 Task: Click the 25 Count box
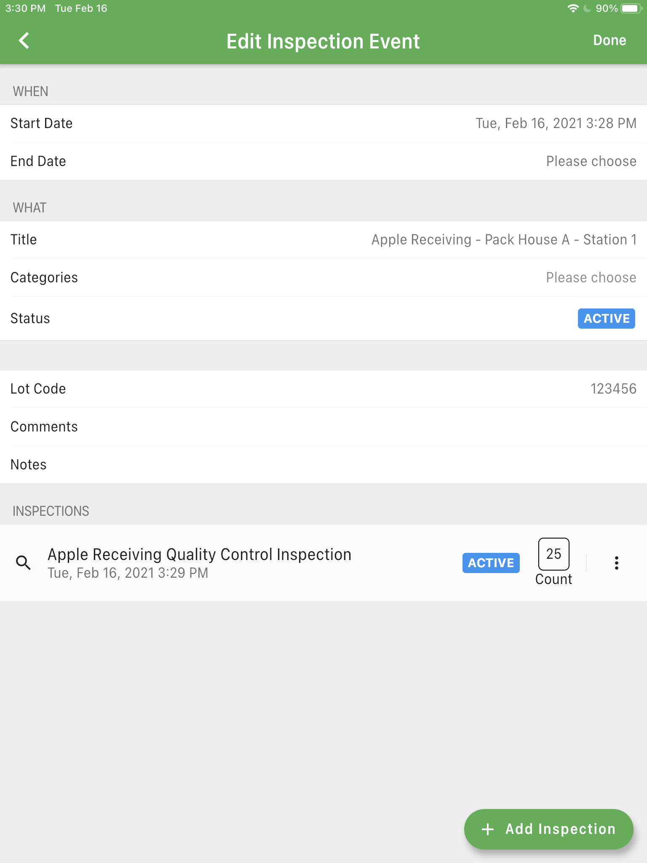pyautogui.click(x=553, y=554)
